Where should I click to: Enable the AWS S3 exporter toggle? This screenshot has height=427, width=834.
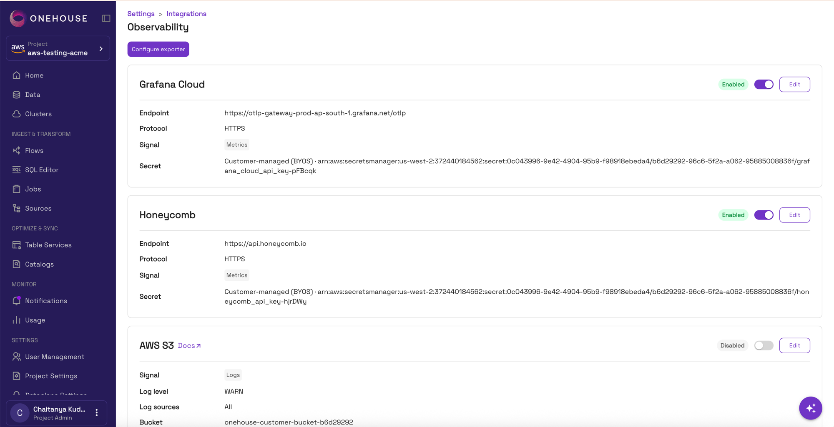click(764, 345)
